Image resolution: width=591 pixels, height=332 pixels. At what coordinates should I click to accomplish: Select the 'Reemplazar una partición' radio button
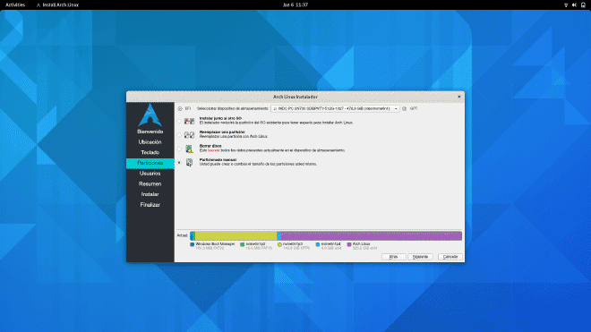point(179,135)
